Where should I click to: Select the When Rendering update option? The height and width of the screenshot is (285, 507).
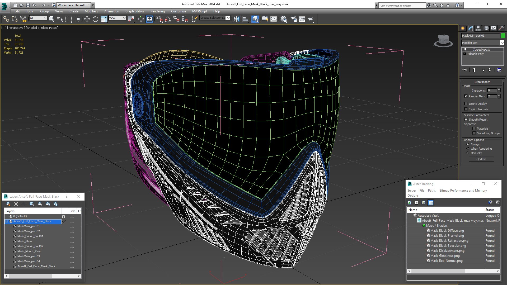pos(468,149)
